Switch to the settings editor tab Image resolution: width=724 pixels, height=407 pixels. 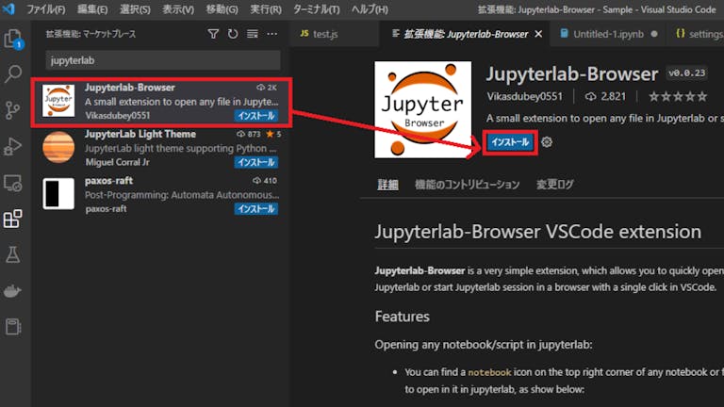pyautogui.click(x=698, y=34)
